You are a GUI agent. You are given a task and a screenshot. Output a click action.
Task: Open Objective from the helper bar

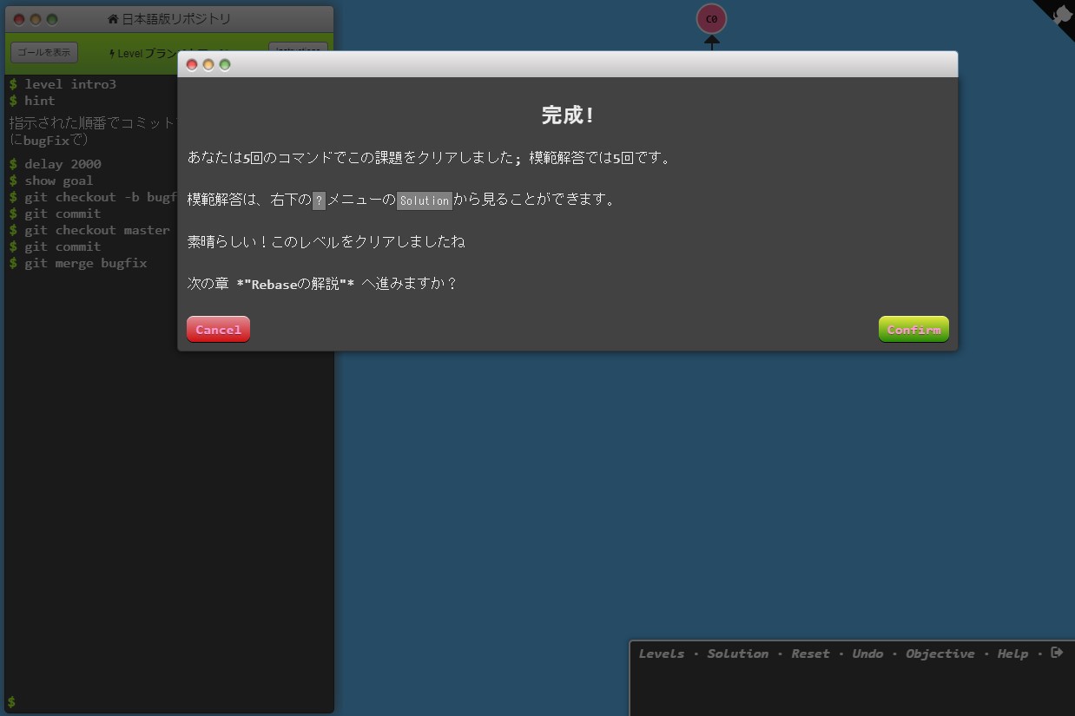[x=940, y=654]
